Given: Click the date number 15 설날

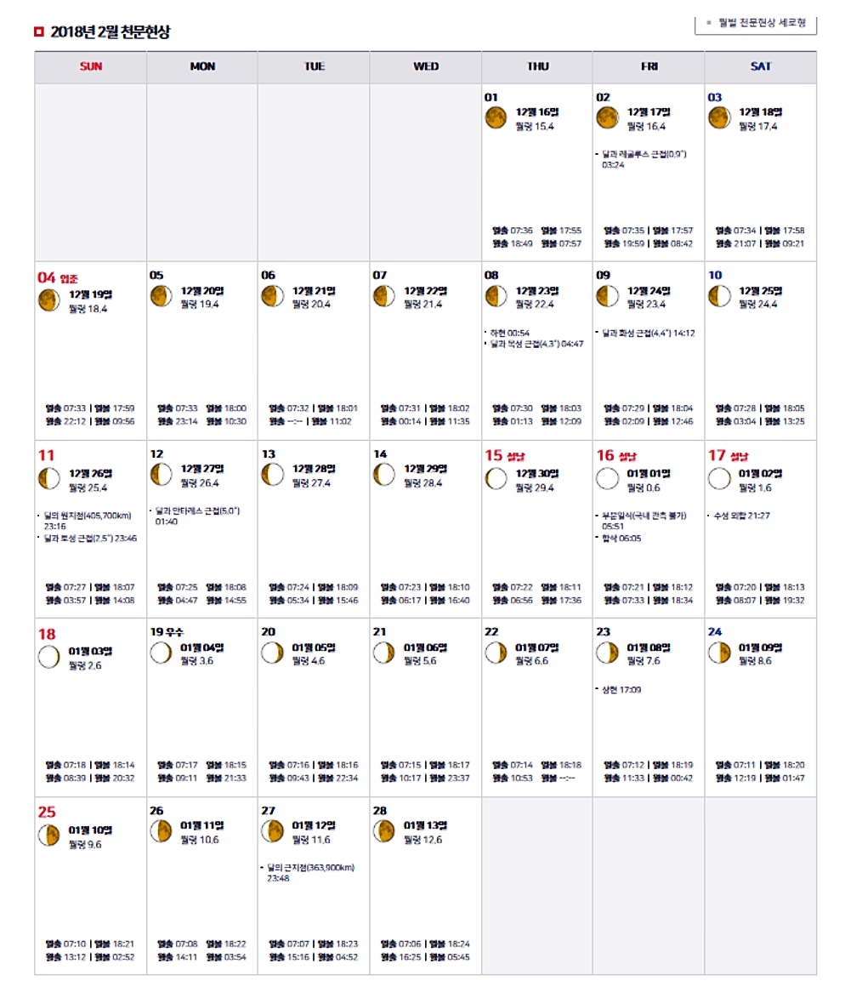Looking at the screenshot, I should [505, 456].
